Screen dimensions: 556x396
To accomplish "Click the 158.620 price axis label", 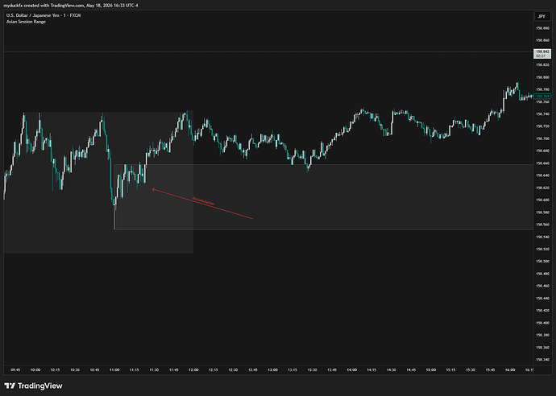I will click(542, 188).
